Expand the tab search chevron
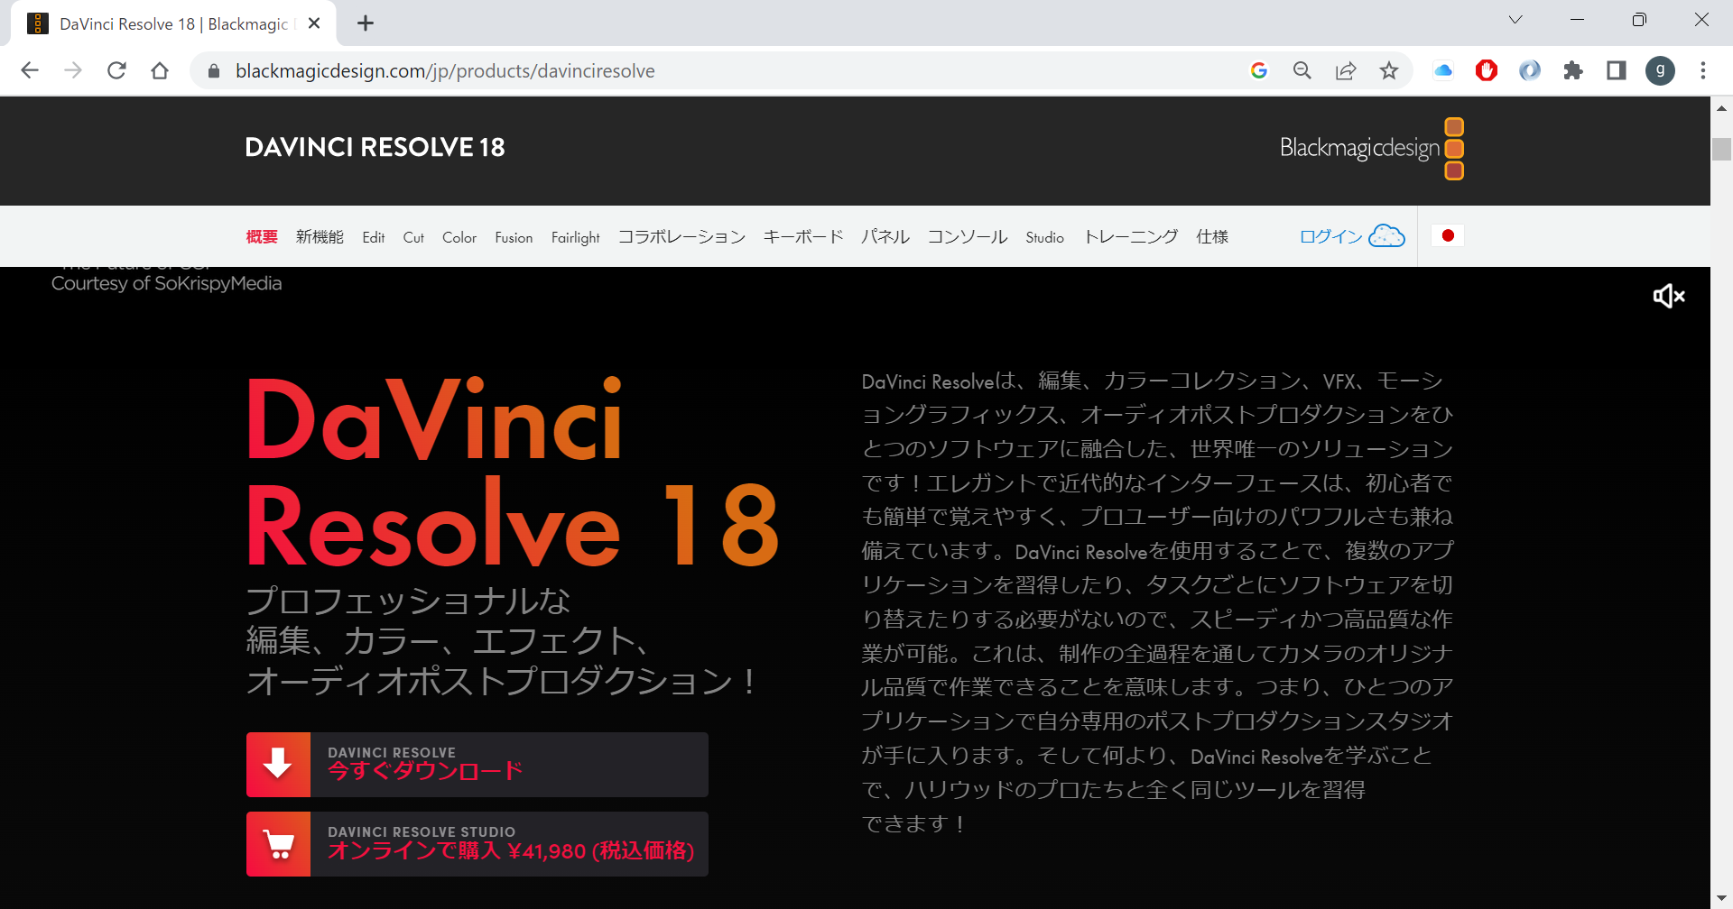 1515,20
